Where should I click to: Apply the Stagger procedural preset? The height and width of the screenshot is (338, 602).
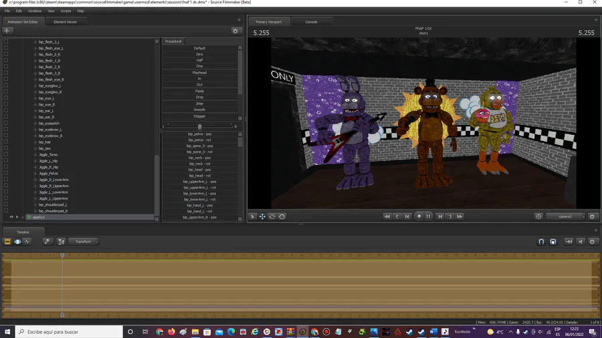coord(199,116)
